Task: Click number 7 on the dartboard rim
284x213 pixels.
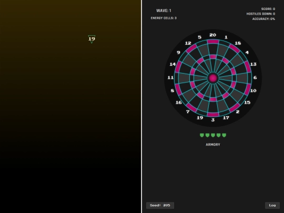Action: point(188,111)
